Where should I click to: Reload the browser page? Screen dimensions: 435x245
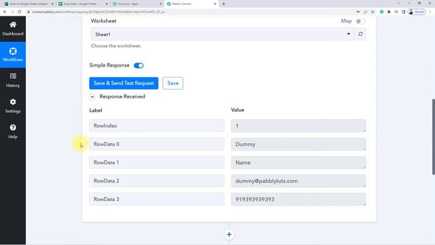coord(20,12)
